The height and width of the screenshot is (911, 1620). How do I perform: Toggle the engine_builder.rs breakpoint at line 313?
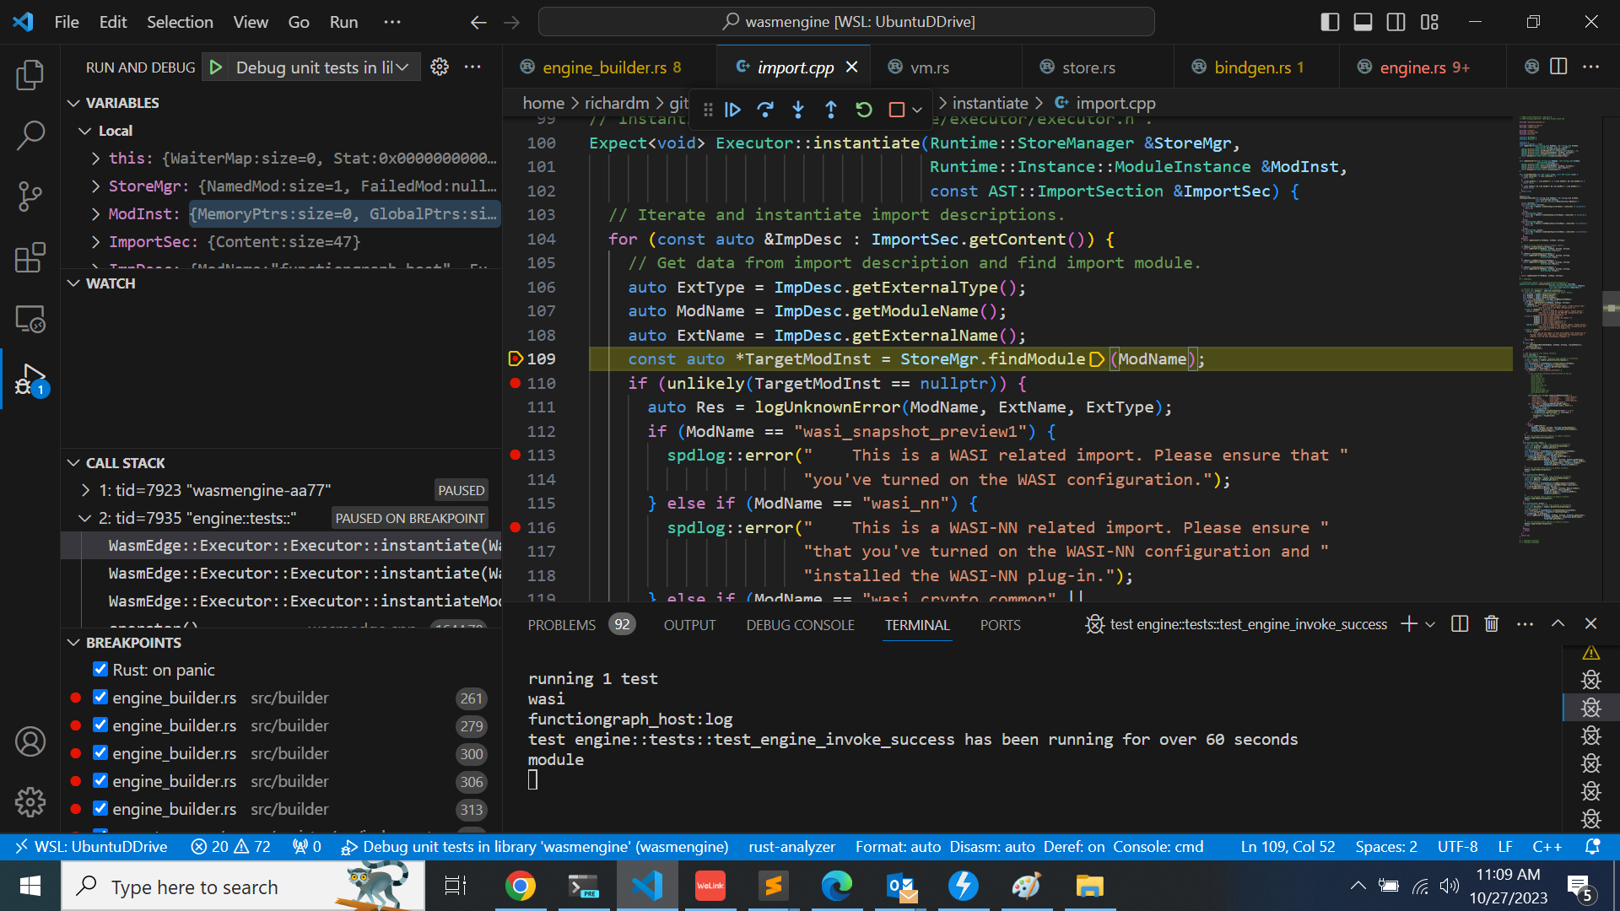pyautogui.click(x=100, y=809)
